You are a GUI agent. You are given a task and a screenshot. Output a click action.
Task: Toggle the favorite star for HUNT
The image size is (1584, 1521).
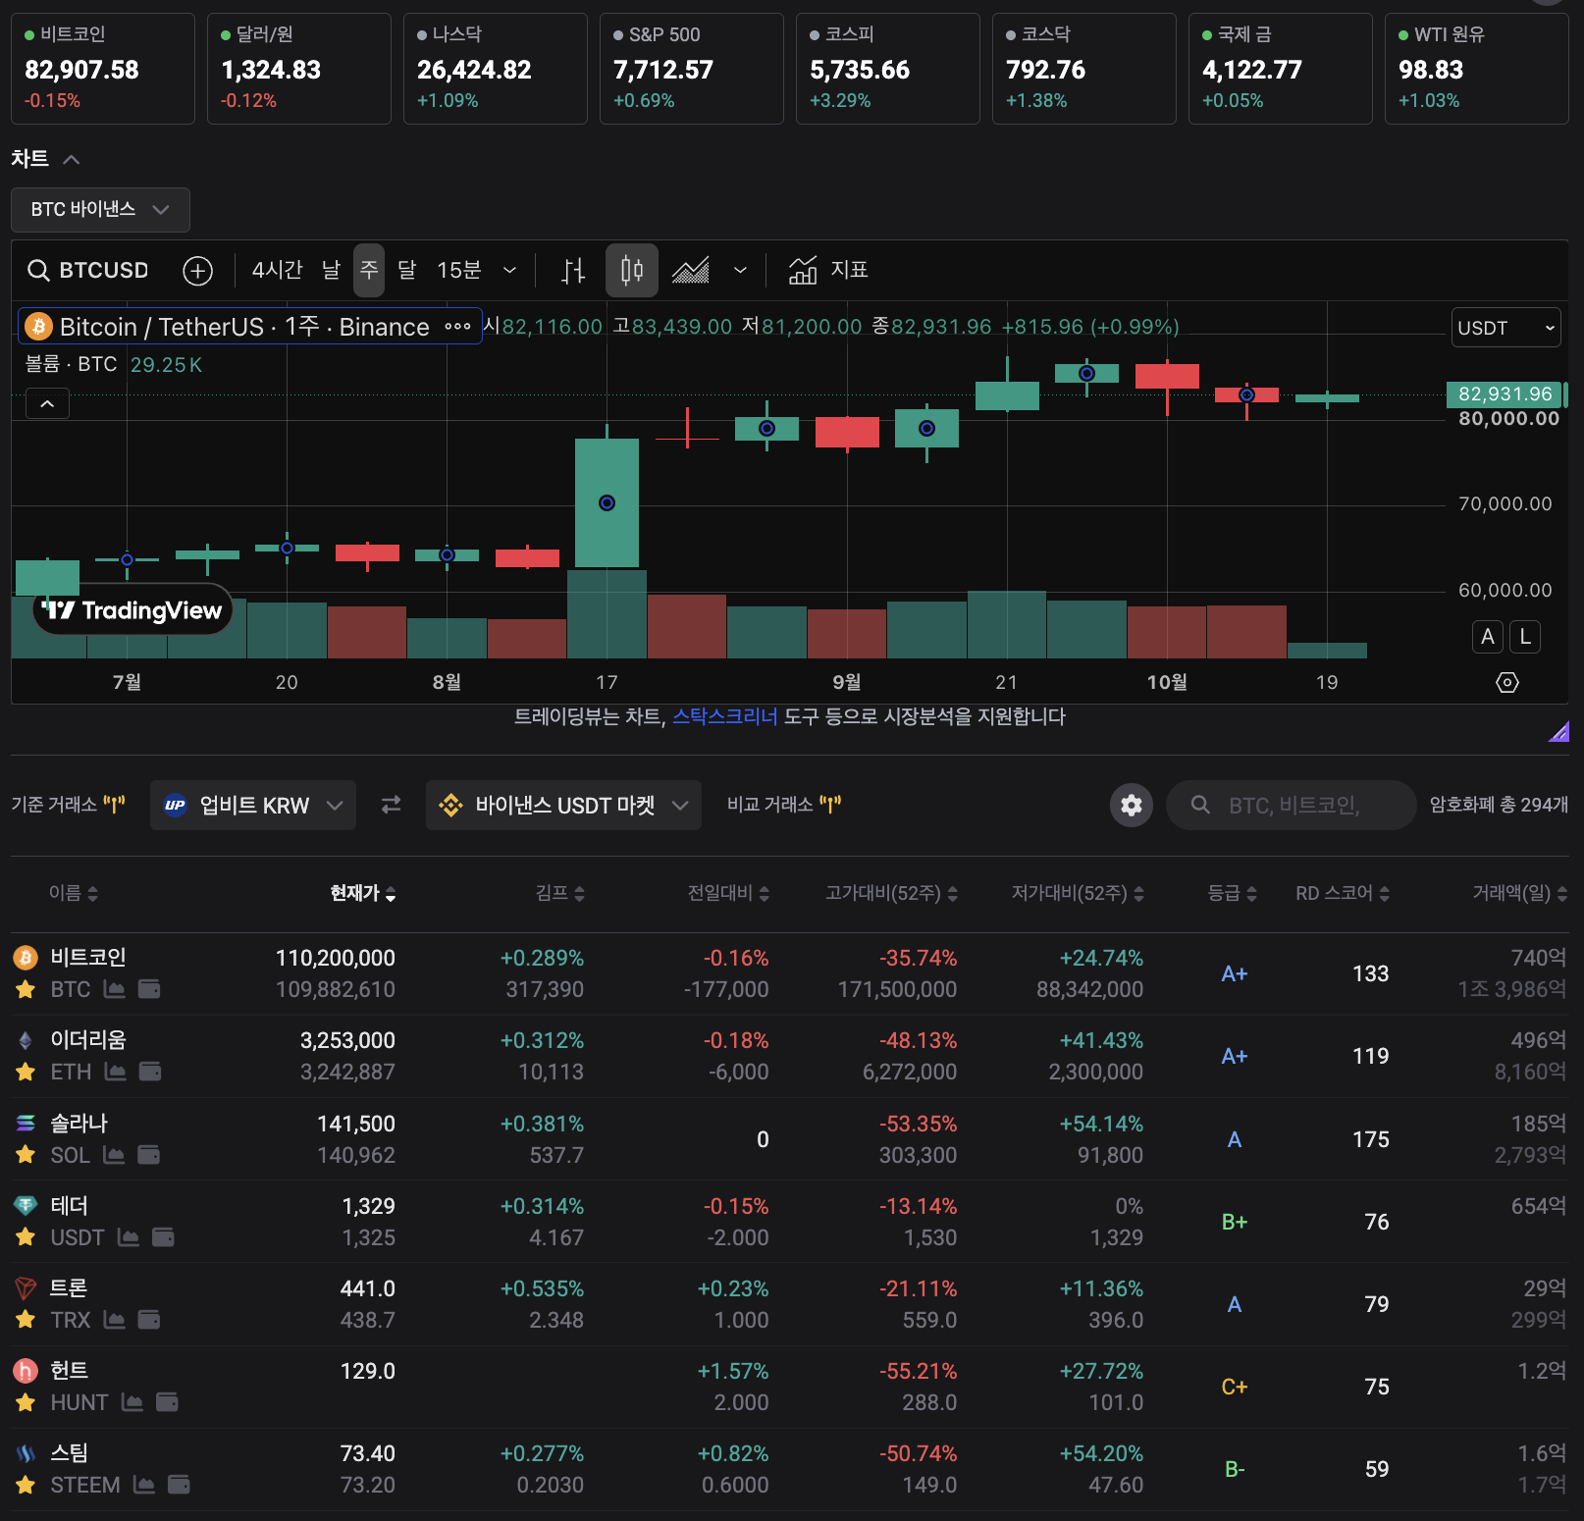(26, 1402)
